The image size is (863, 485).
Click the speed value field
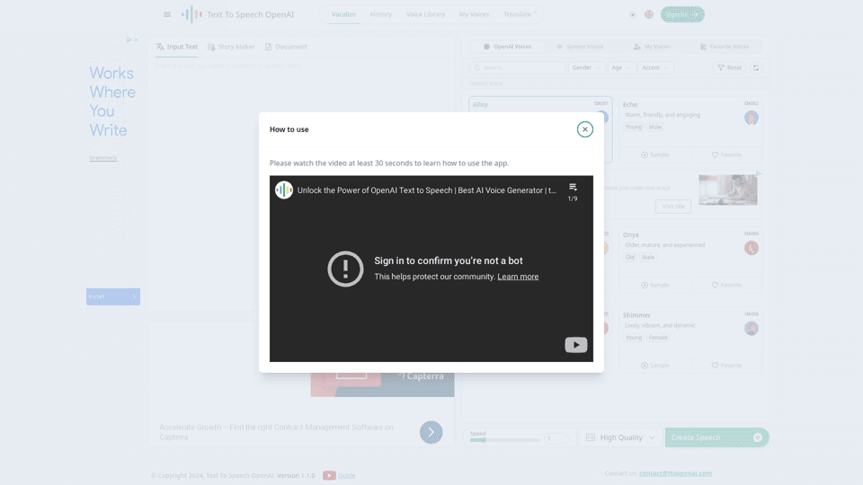pyautogui.click(x=556, y=438)
